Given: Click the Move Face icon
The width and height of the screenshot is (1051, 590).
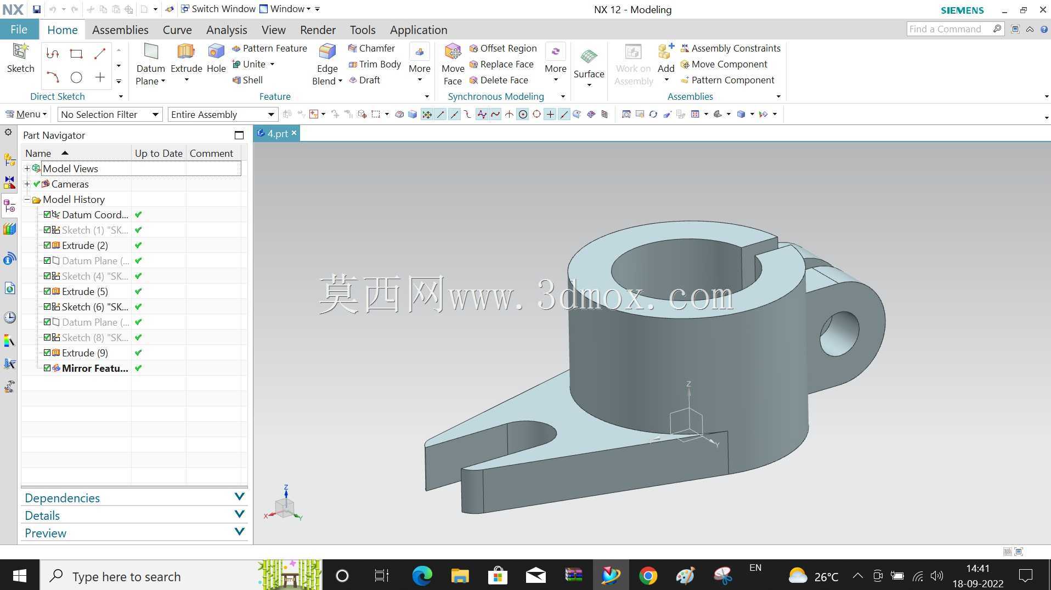Looking at the screenshot, I should [453, 52].
